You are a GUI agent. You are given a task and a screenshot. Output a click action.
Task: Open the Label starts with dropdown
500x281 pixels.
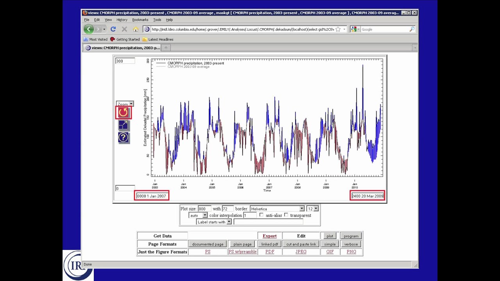pos(214,222)
